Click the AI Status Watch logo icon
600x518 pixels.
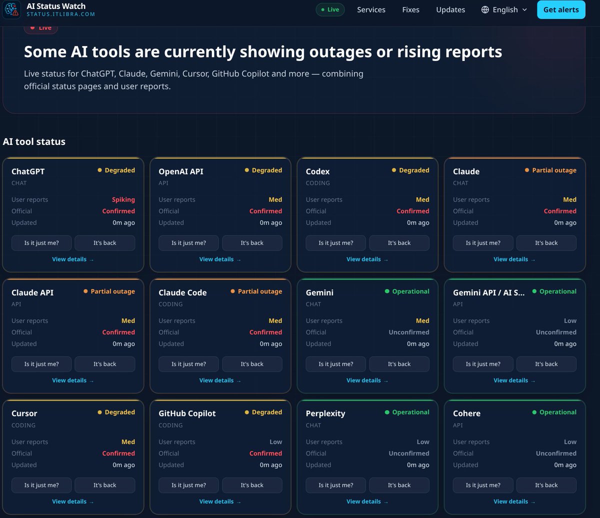[x=11, y=10]
